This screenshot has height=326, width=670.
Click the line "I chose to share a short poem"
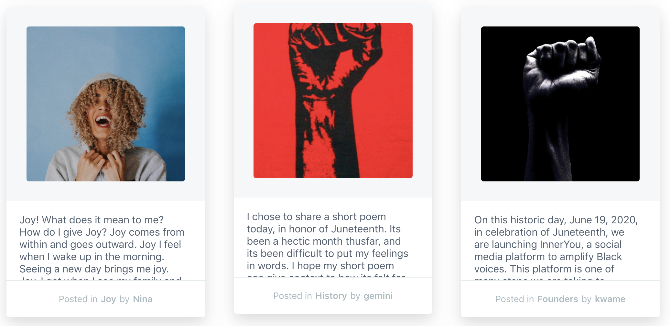point(316,217)
